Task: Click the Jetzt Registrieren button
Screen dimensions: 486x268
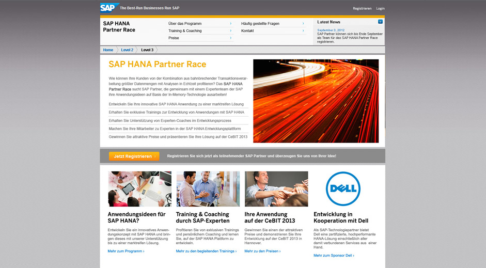Action: [x=134, y=156]
